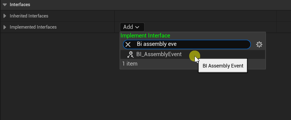The width and height of the screenshot is (291, 120).
Task: Select the Inherited Interfaces label
Action: [29, 16]
